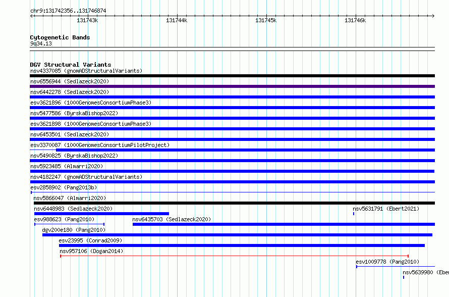Select the black bar for nsv5866047
The height and width of the screenshot is (297, 449).
(235, 203)
